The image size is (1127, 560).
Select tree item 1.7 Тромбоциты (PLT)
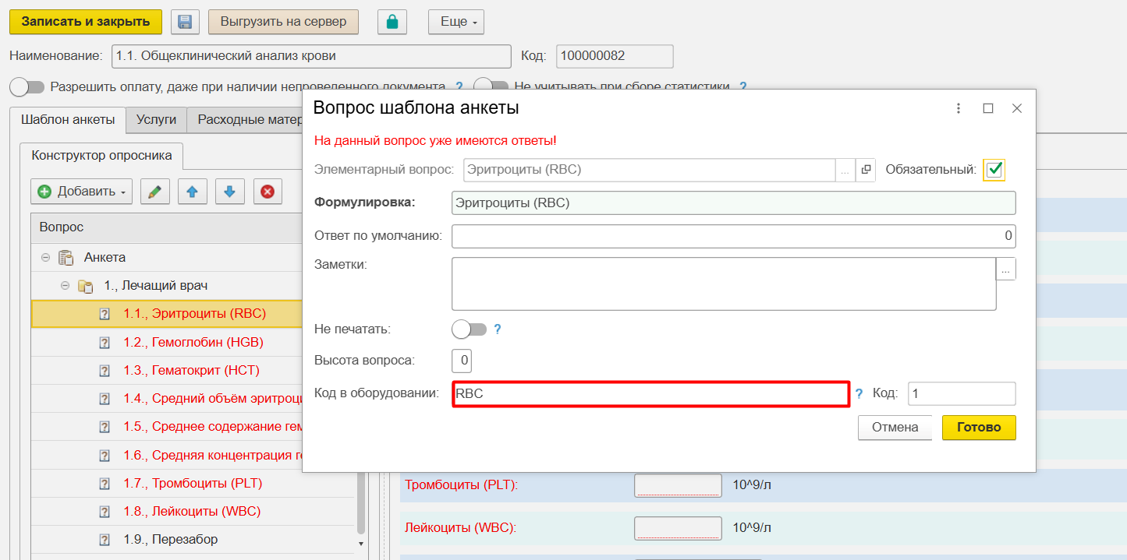[192, 484]
